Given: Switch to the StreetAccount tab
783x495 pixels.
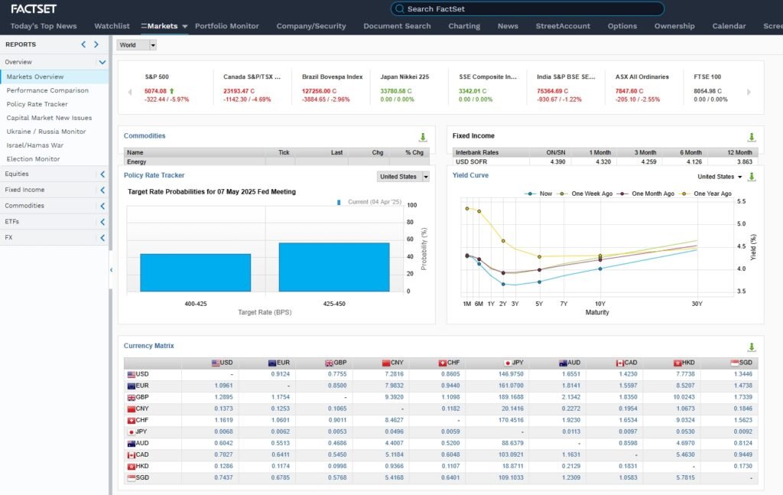Looking at the screenshot, I should (563, 26).
